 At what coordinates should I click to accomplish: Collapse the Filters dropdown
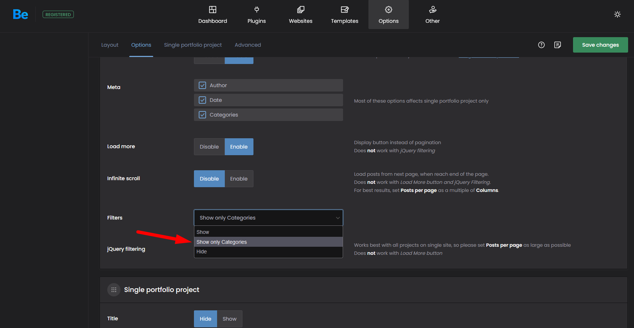click(269, 218)
